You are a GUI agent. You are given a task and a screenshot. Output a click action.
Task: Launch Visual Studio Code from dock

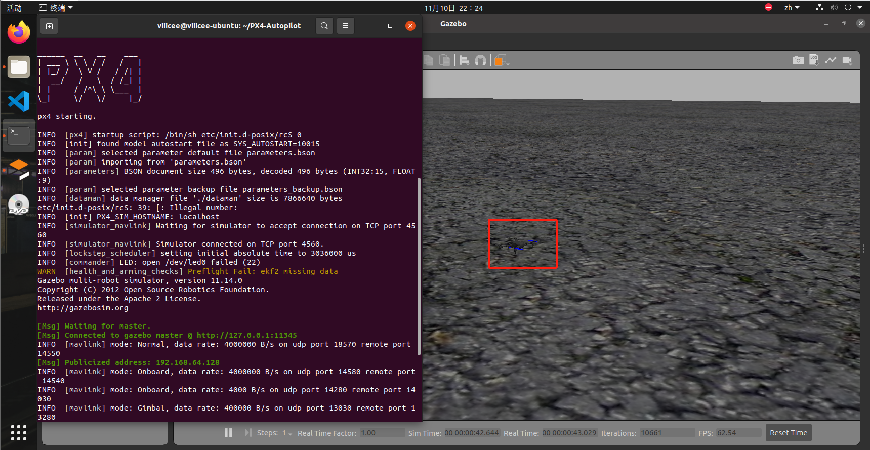point(19,101)
